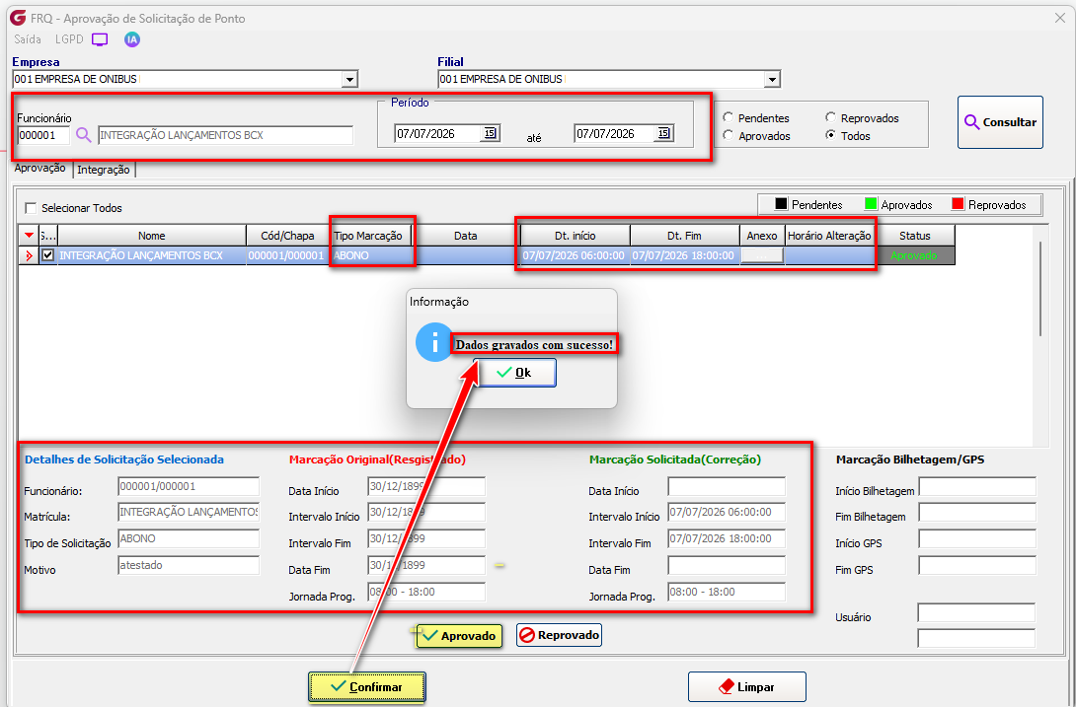Expand the Empresa dropdown
This screenshot has height=707, width=1076.
tap(350, 80)
